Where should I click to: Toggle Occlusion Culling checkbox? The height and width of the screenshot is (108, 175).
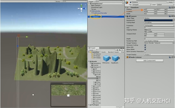145,45
